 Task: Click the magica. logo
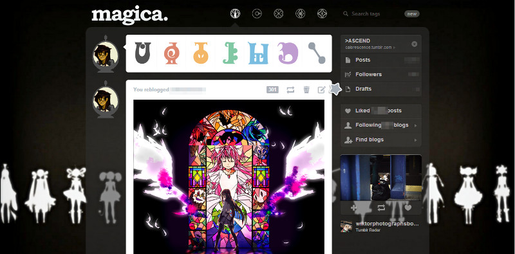pyautogui.click(x=129, y=15)
